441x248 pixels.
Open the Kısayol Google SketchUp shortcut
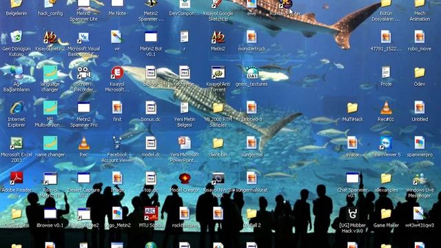218,3
